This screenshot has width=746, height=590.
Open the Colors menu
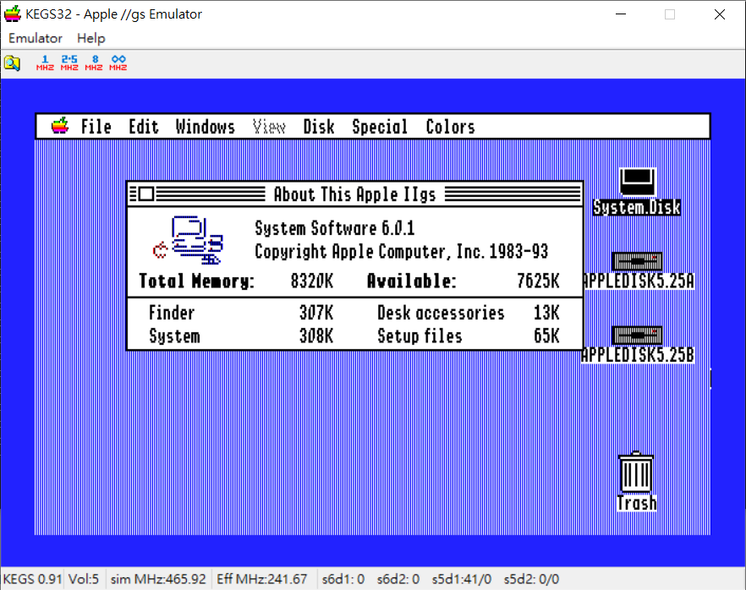pyautogui.click(x=450, y=127)
